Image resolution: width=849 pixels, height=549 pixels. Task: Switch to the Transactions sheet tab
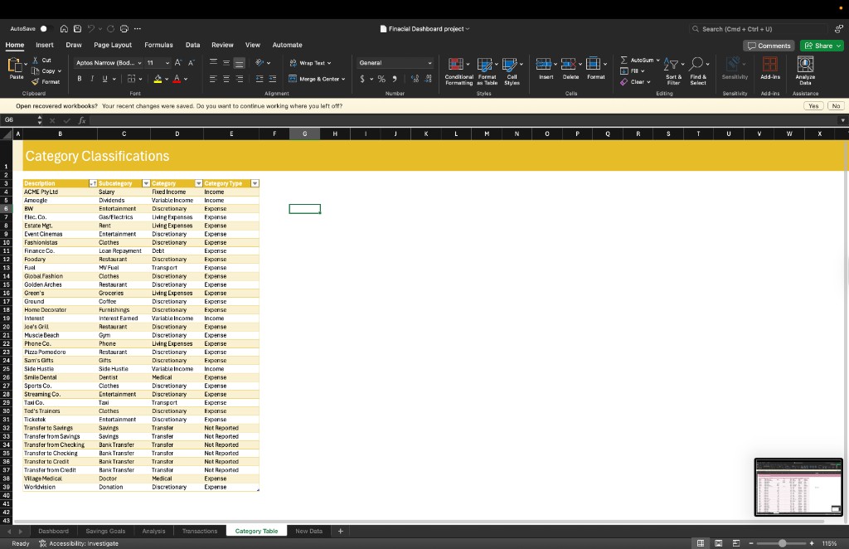(x=200, y=531)
